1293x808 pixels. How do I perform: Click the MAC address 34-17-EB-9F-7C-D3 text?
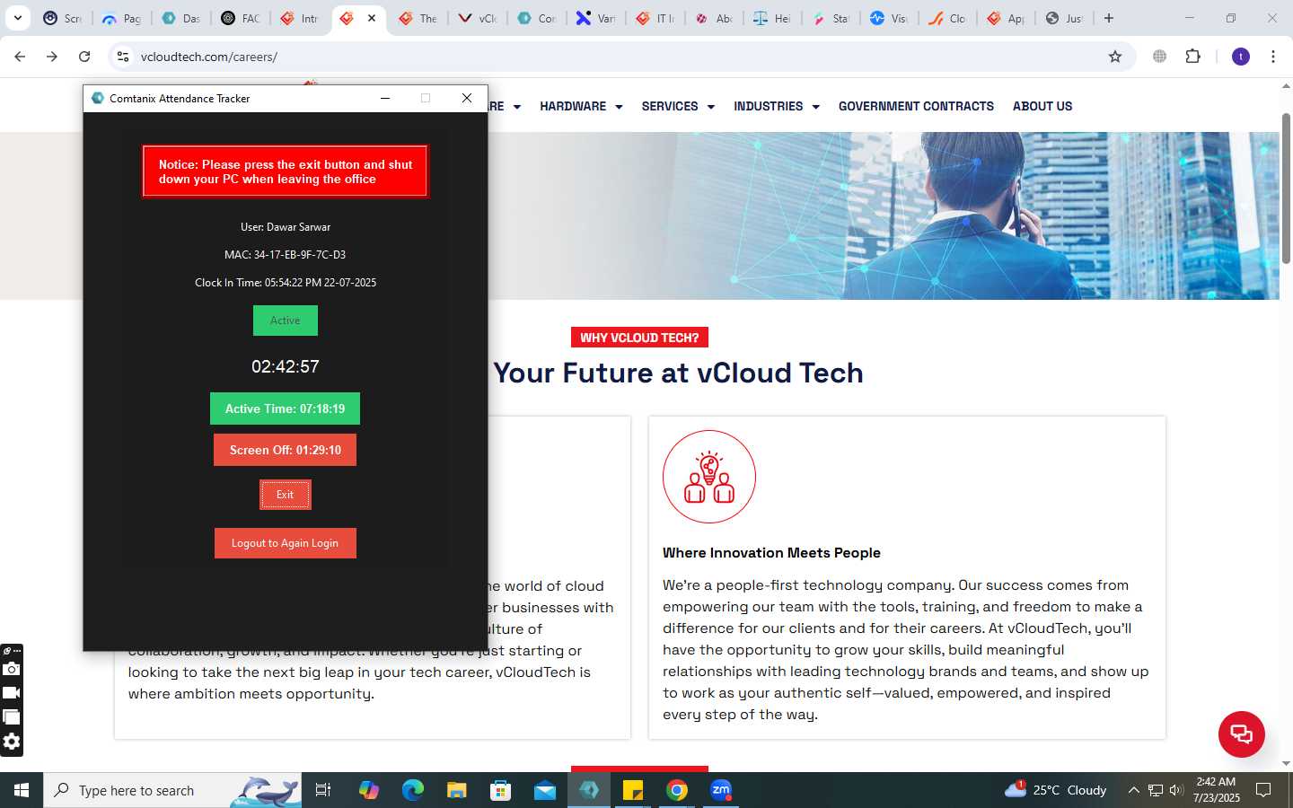[x=285, y=255]
